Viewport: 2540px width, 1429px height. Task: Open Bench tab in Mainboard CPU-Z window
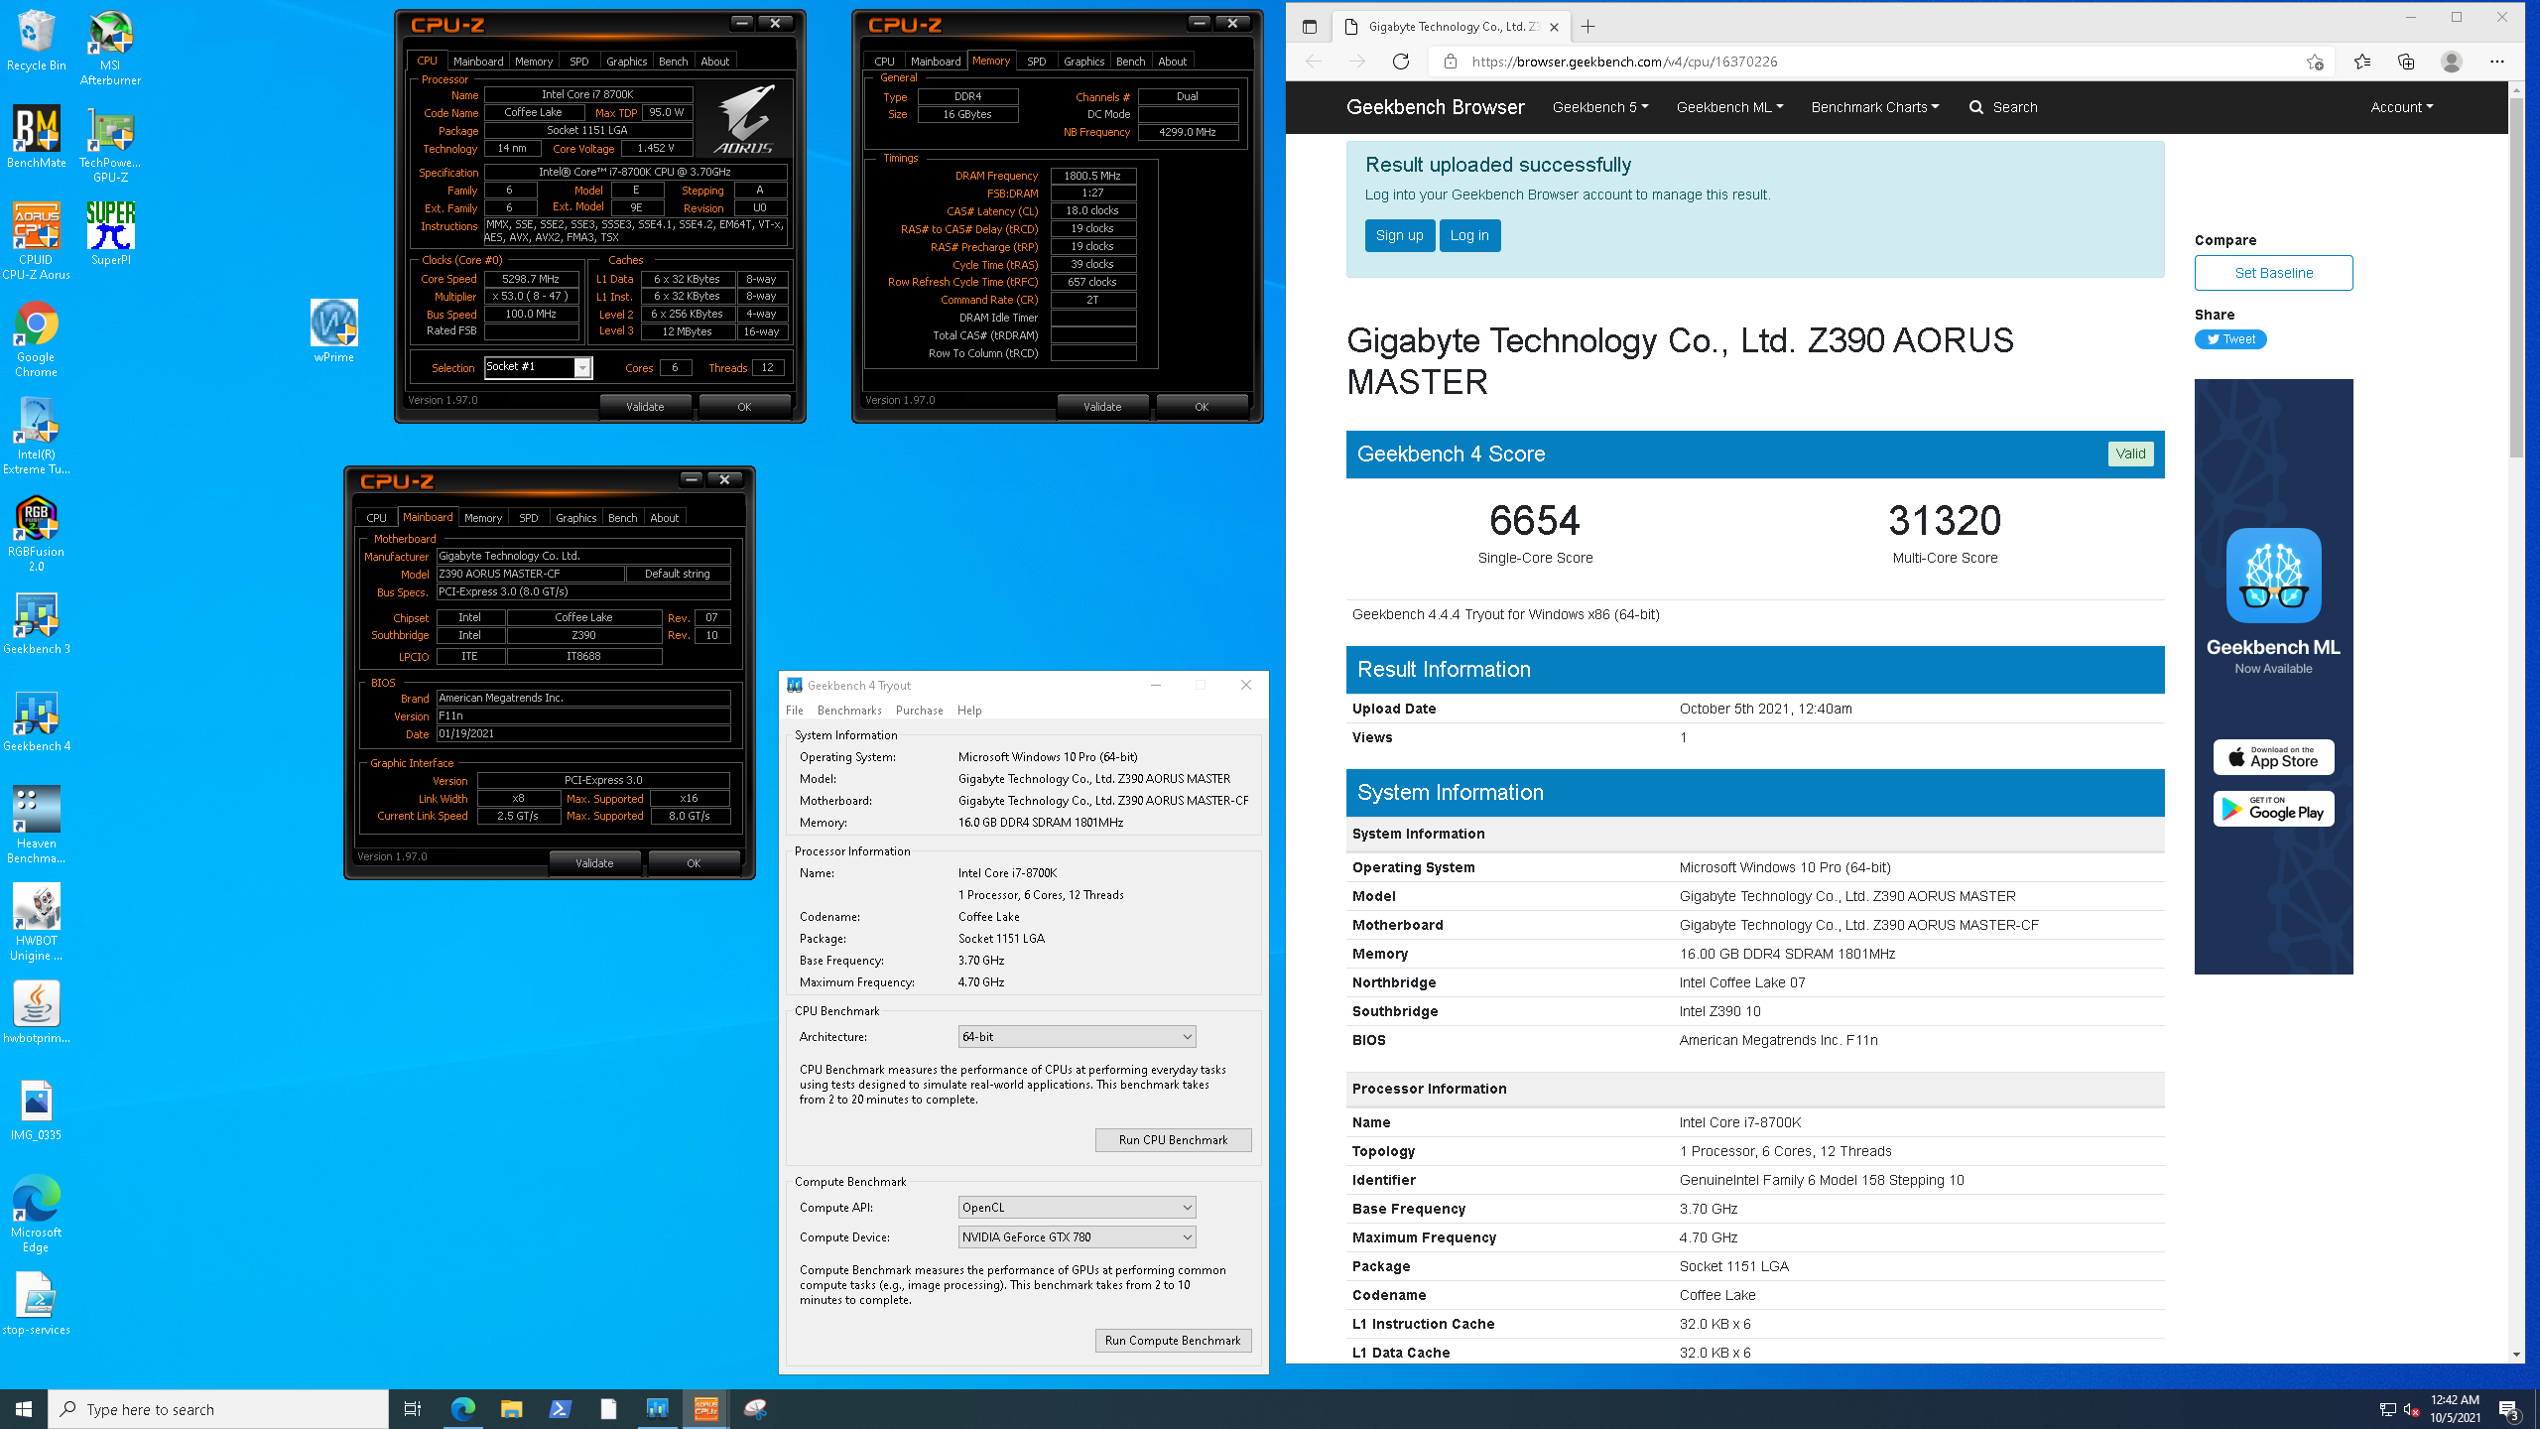click(x=622, y=518)
